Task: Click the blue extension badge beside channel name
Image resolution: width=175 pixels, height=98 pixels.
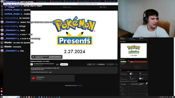Action: tap(57, 65)
